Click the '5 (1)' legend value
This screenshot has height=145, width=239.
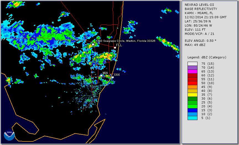206,118
